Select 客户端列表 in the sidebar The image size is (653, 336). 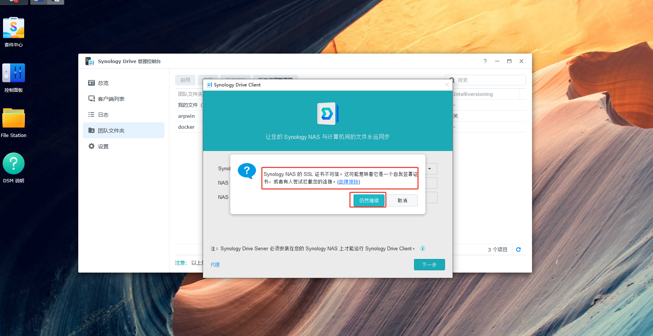(x=111, y=99)
